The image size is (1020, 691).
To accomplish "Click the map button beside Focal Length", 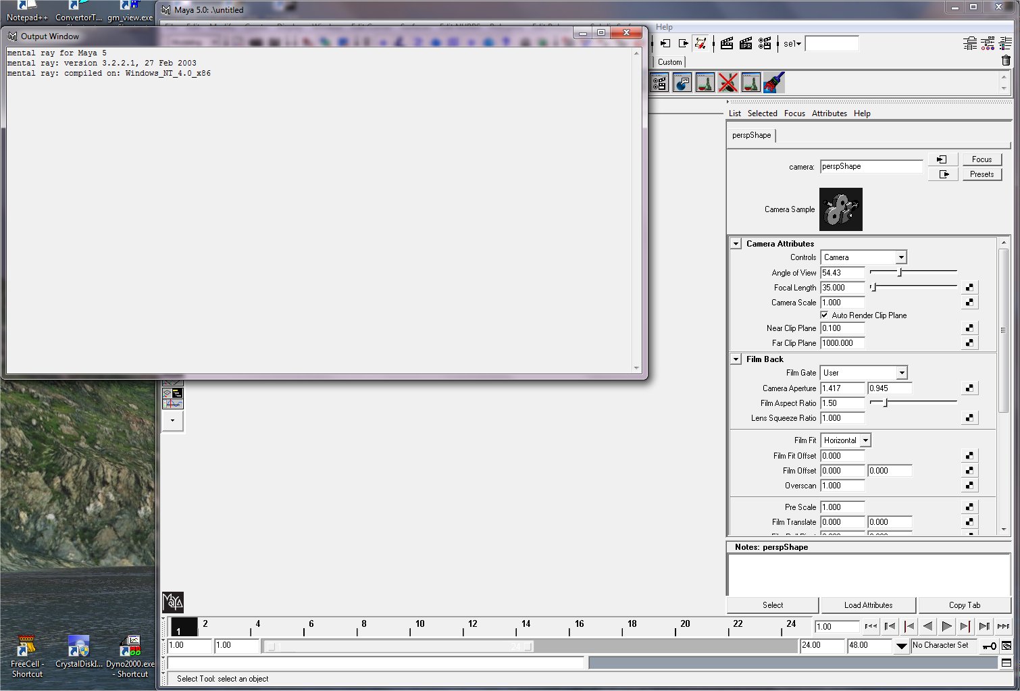I will tap(969, 288).
